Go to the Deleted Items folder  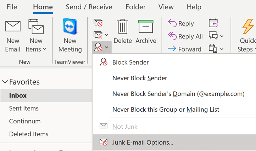click(29, 134)
